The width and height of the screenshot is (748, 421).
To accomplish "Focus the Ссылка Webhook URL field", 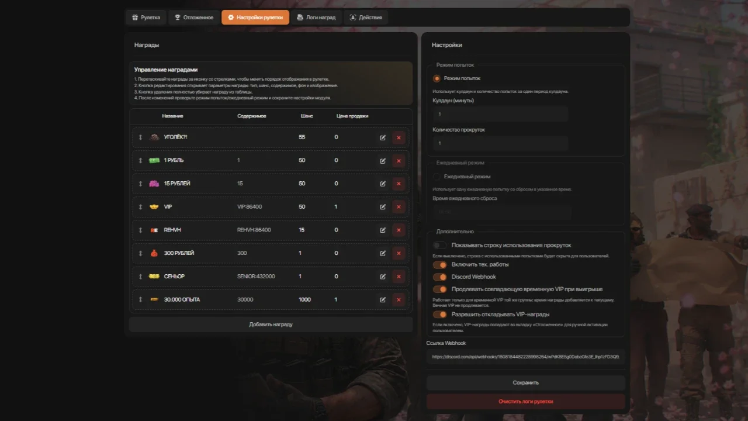I will [525, 357].
